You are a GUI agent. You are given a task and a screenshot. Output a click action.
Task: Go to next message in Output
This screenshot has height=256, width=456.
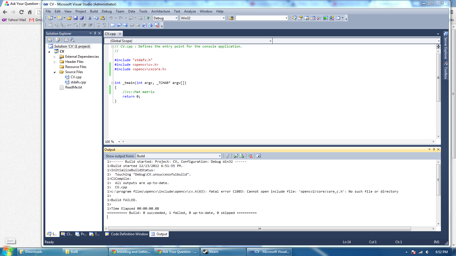click(242, 156)
